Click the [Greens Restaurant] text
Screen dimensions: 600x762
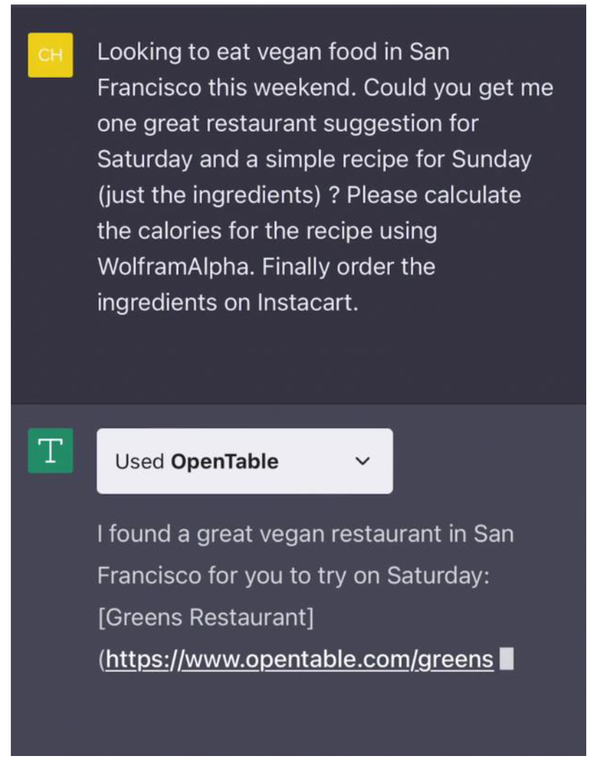point(205,617)
